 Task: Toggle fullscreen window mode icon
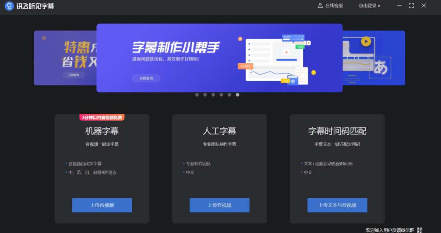tap(411, 6)
